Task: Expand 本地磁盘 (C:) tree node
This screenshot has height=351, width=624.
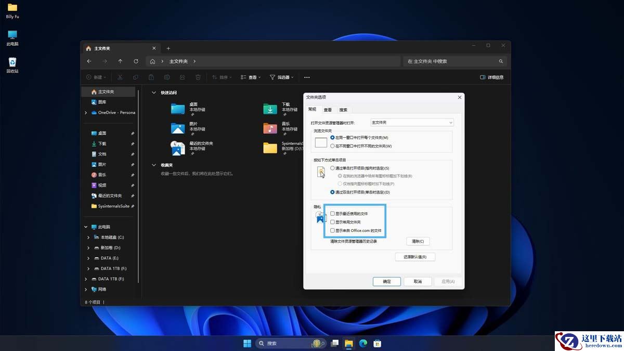Action: pos(88,237)
